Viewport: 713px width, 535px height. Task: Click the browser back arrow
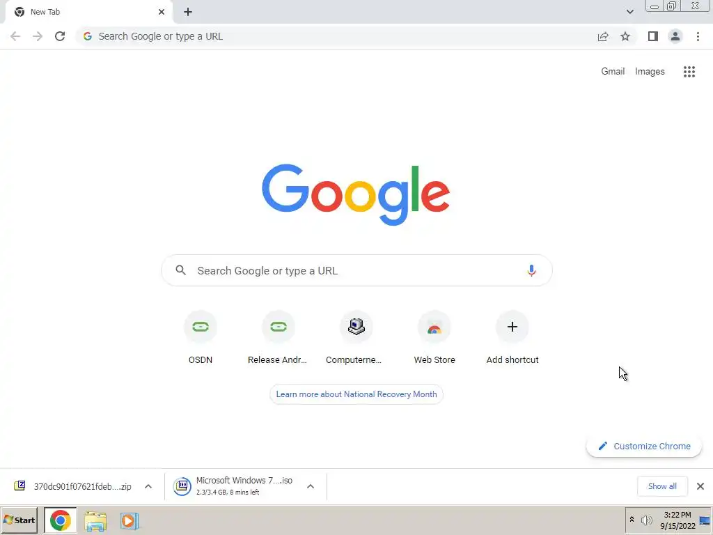click(15, 36)
